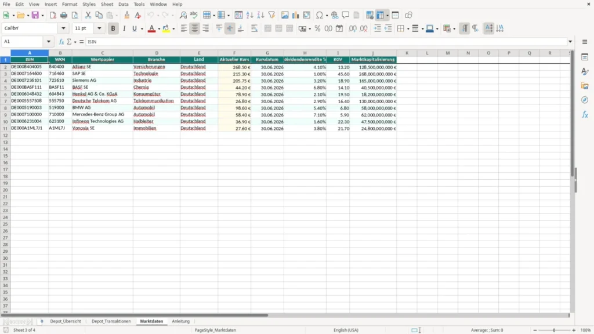Clear direct formatting

(x=138, y=15)
